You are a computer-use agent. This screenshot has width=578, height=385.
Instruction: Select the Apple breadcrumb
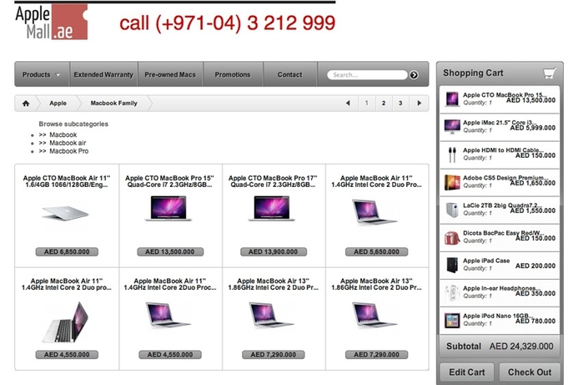coord(58,104)
